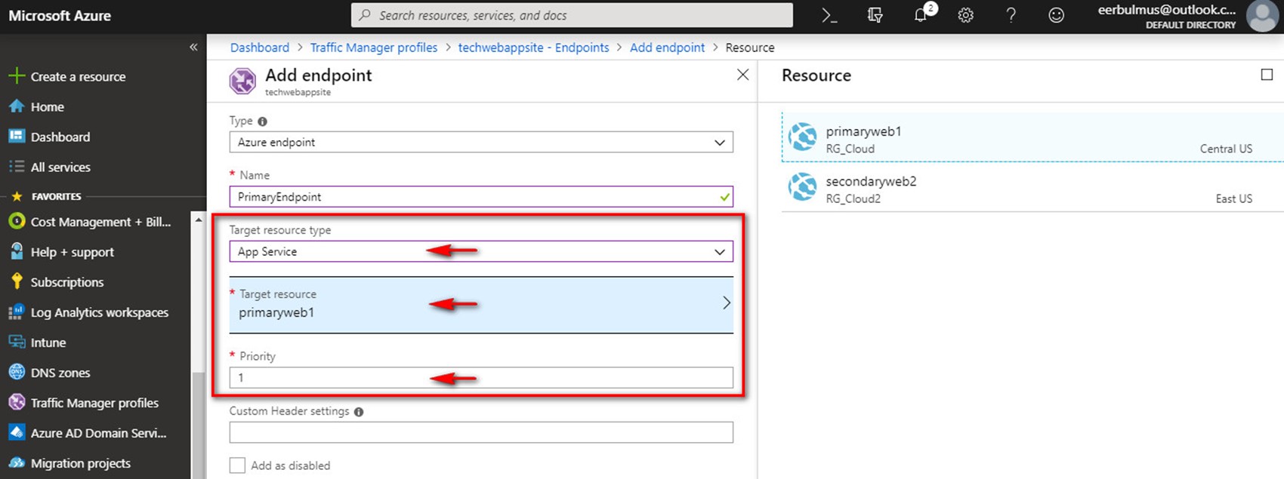The width and height of the screenshot is (1284, 479).
Task: Click the Add endpoint Traffic Manager icon
Action: [242, 81]
